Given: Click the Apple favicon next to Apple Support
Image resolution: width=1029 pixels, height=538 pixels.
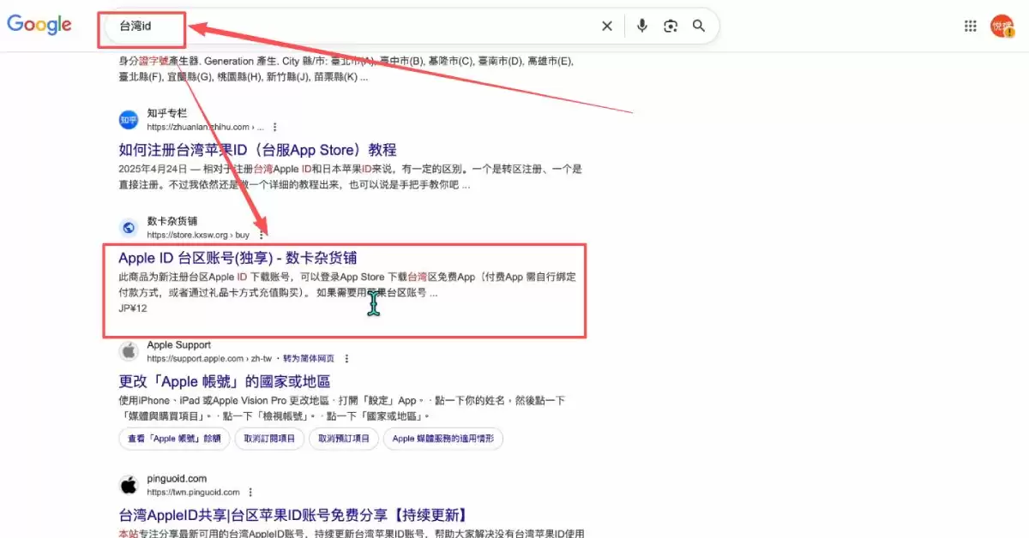Looking at the screenshot, I should [128, 350].
